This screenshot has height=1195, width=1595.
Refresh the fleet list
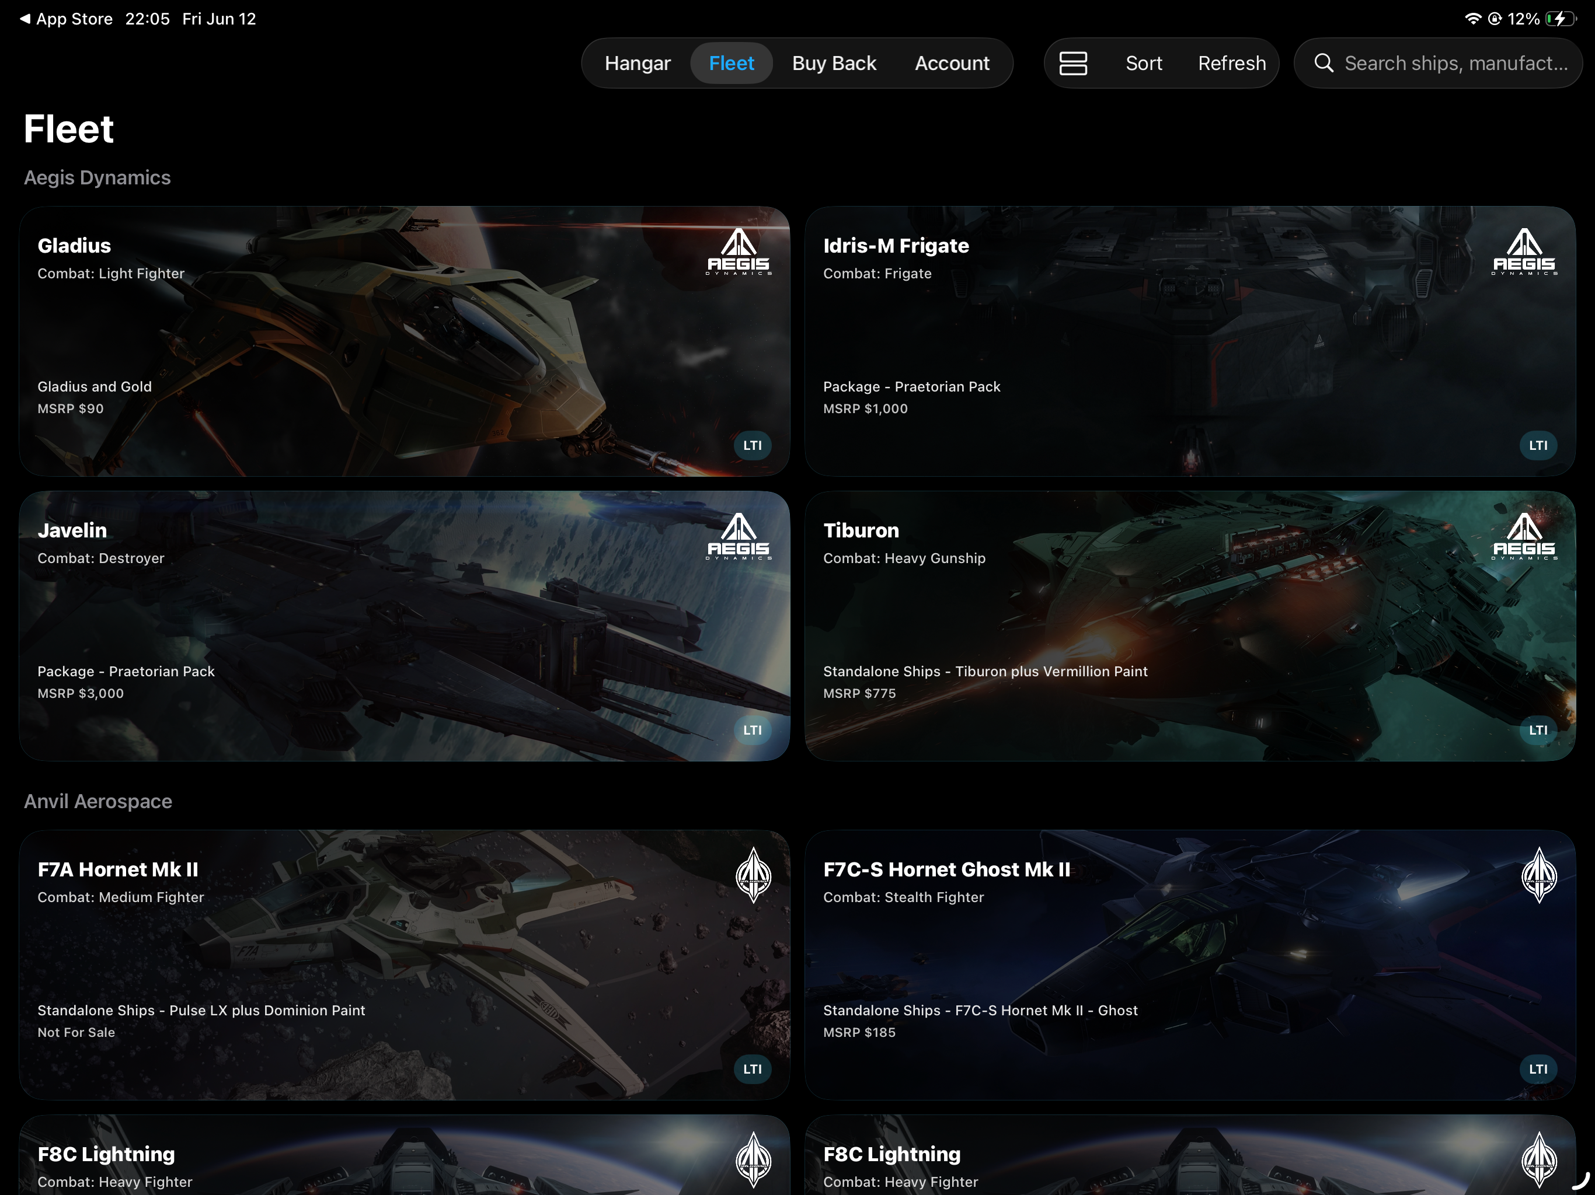pyautogui.click(x=1232, y=64)
